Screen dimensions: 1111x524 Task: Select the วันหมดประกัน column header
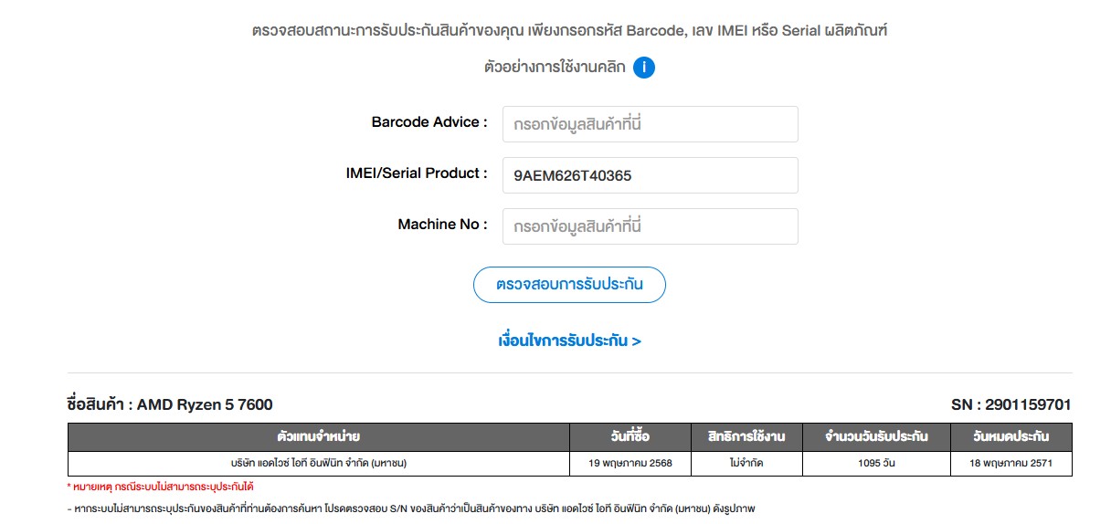(1011, 436)
